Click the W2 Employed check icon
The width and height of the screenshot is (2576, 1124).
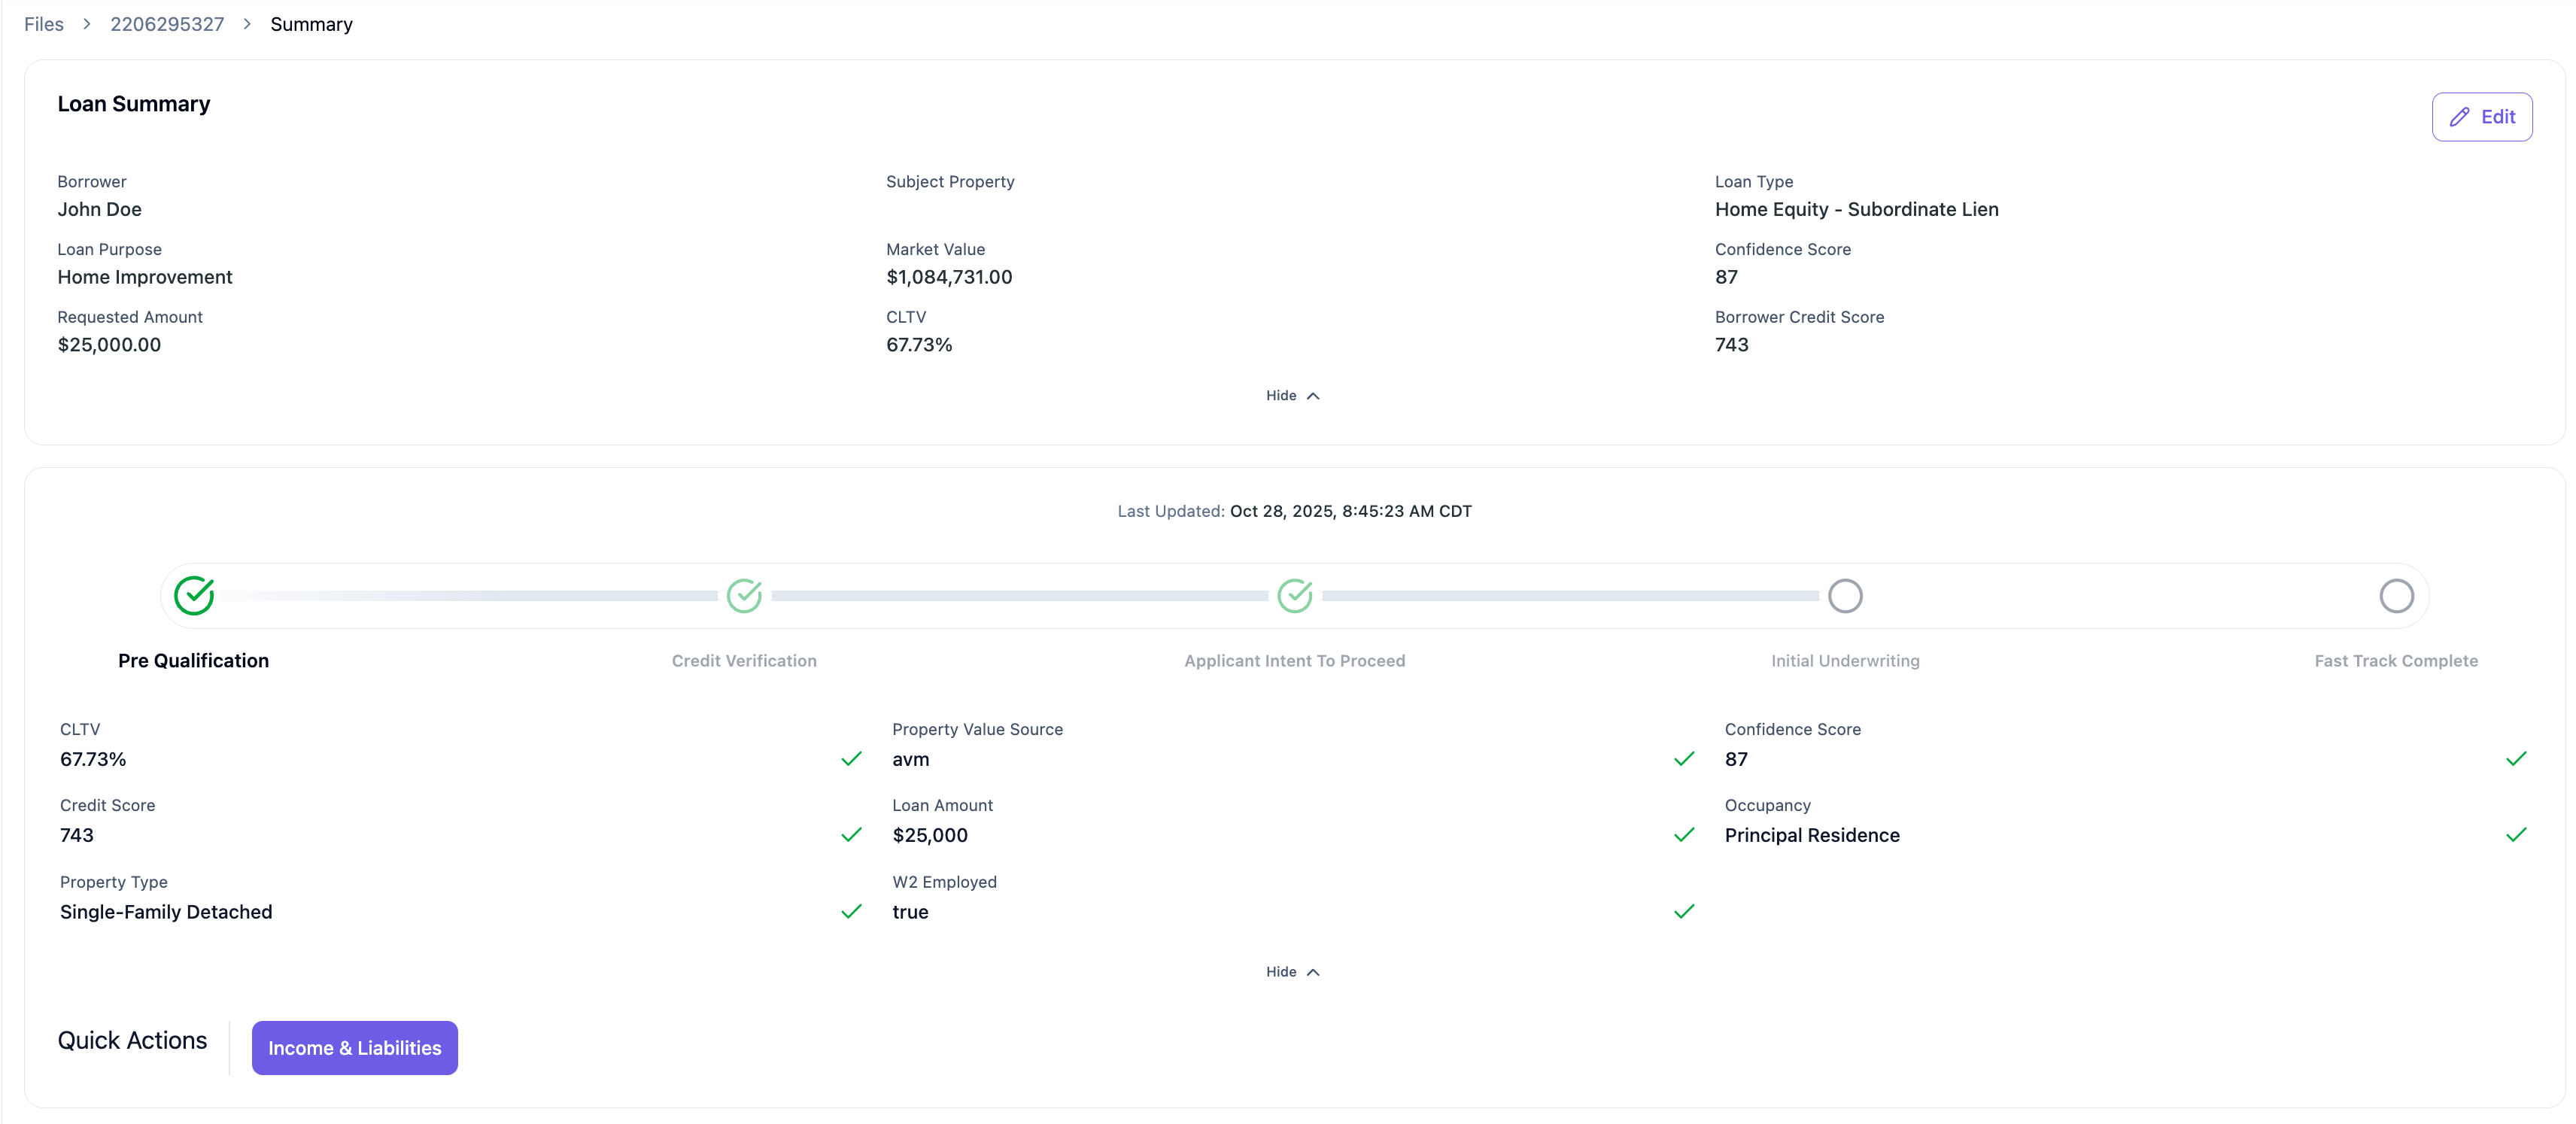pos(1683,911)
